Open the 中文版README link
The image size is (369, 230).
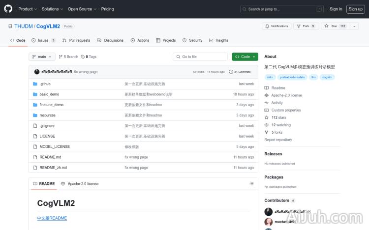pos(52,218)
